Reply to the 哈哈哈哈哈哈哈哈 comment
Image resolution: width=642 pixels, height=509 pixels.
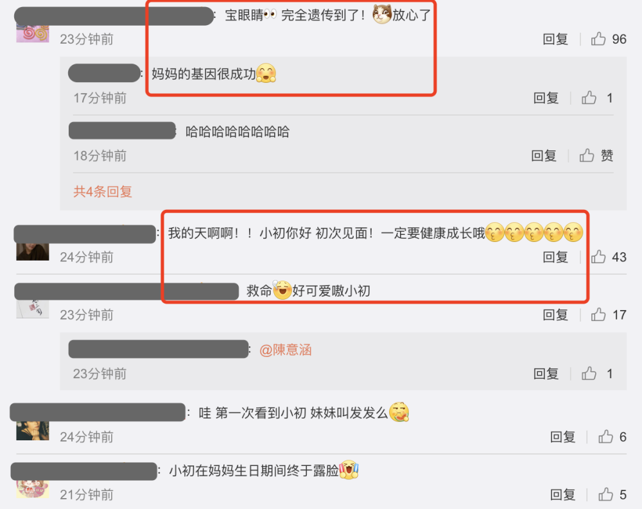(544, 155)
